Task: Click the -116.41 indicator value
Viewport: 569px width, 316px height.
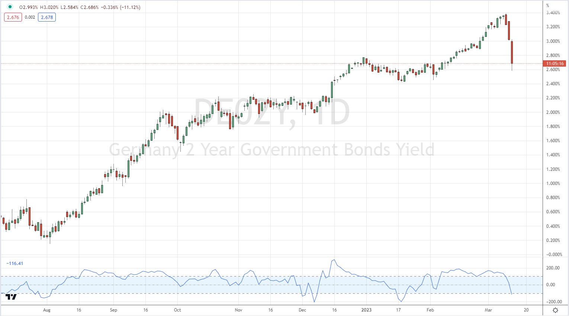Action: click(x=15, y=263)
